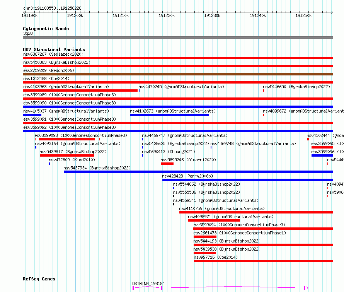Click the nsv4105037 gnomAD variant label
The height and width of the screenshot is (292, 344).
pyautogui.click(x=66, y=111)
